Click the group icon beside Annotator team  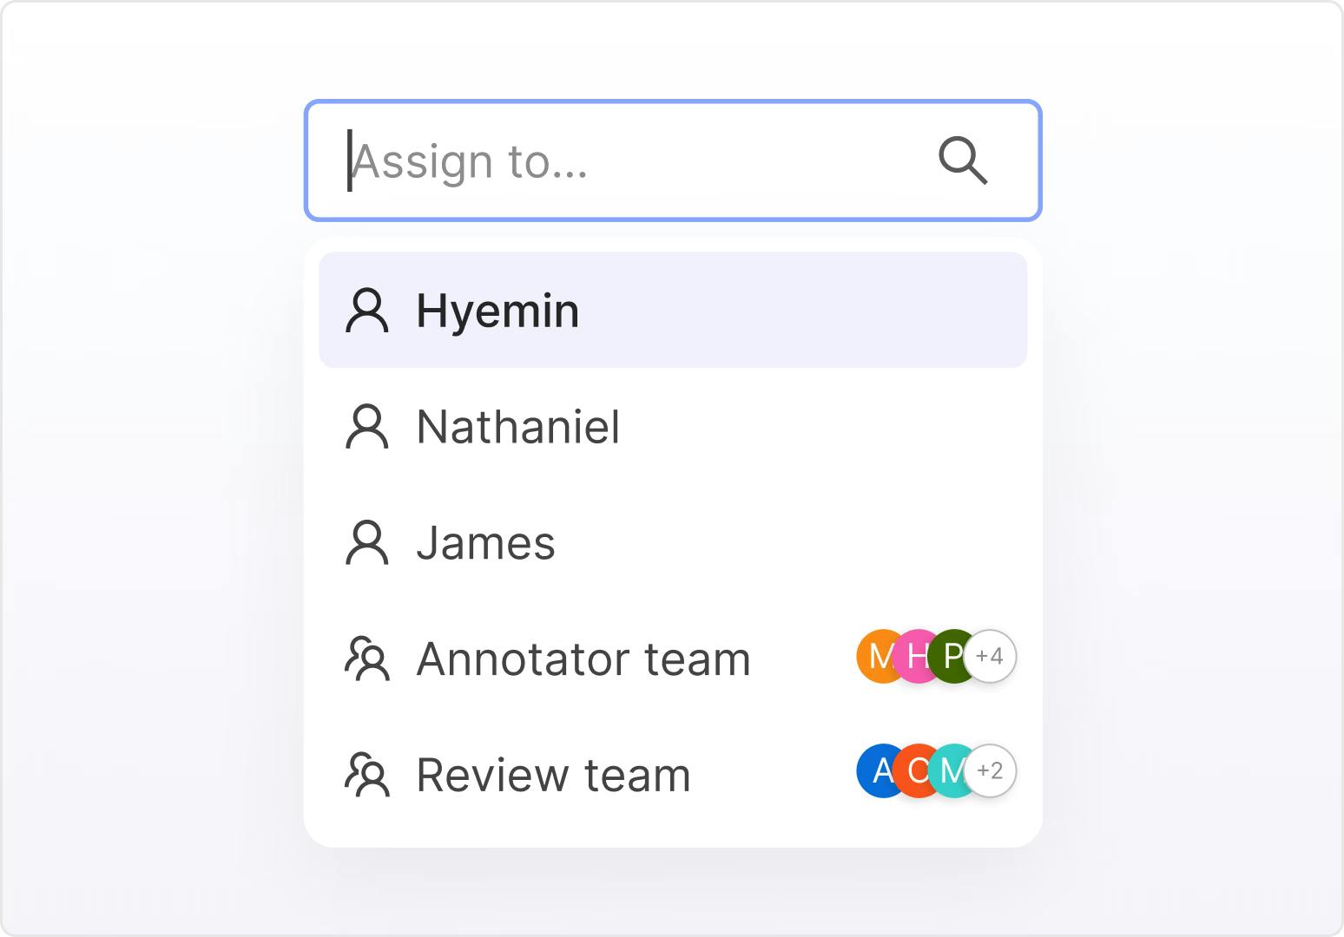coord(367,659)
